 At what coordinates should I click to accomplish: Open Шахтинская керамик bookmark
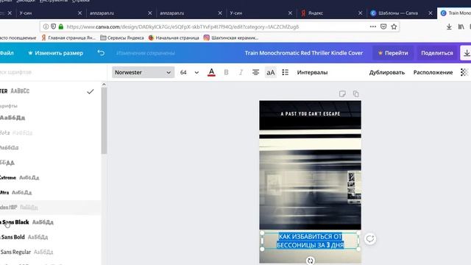231,38
